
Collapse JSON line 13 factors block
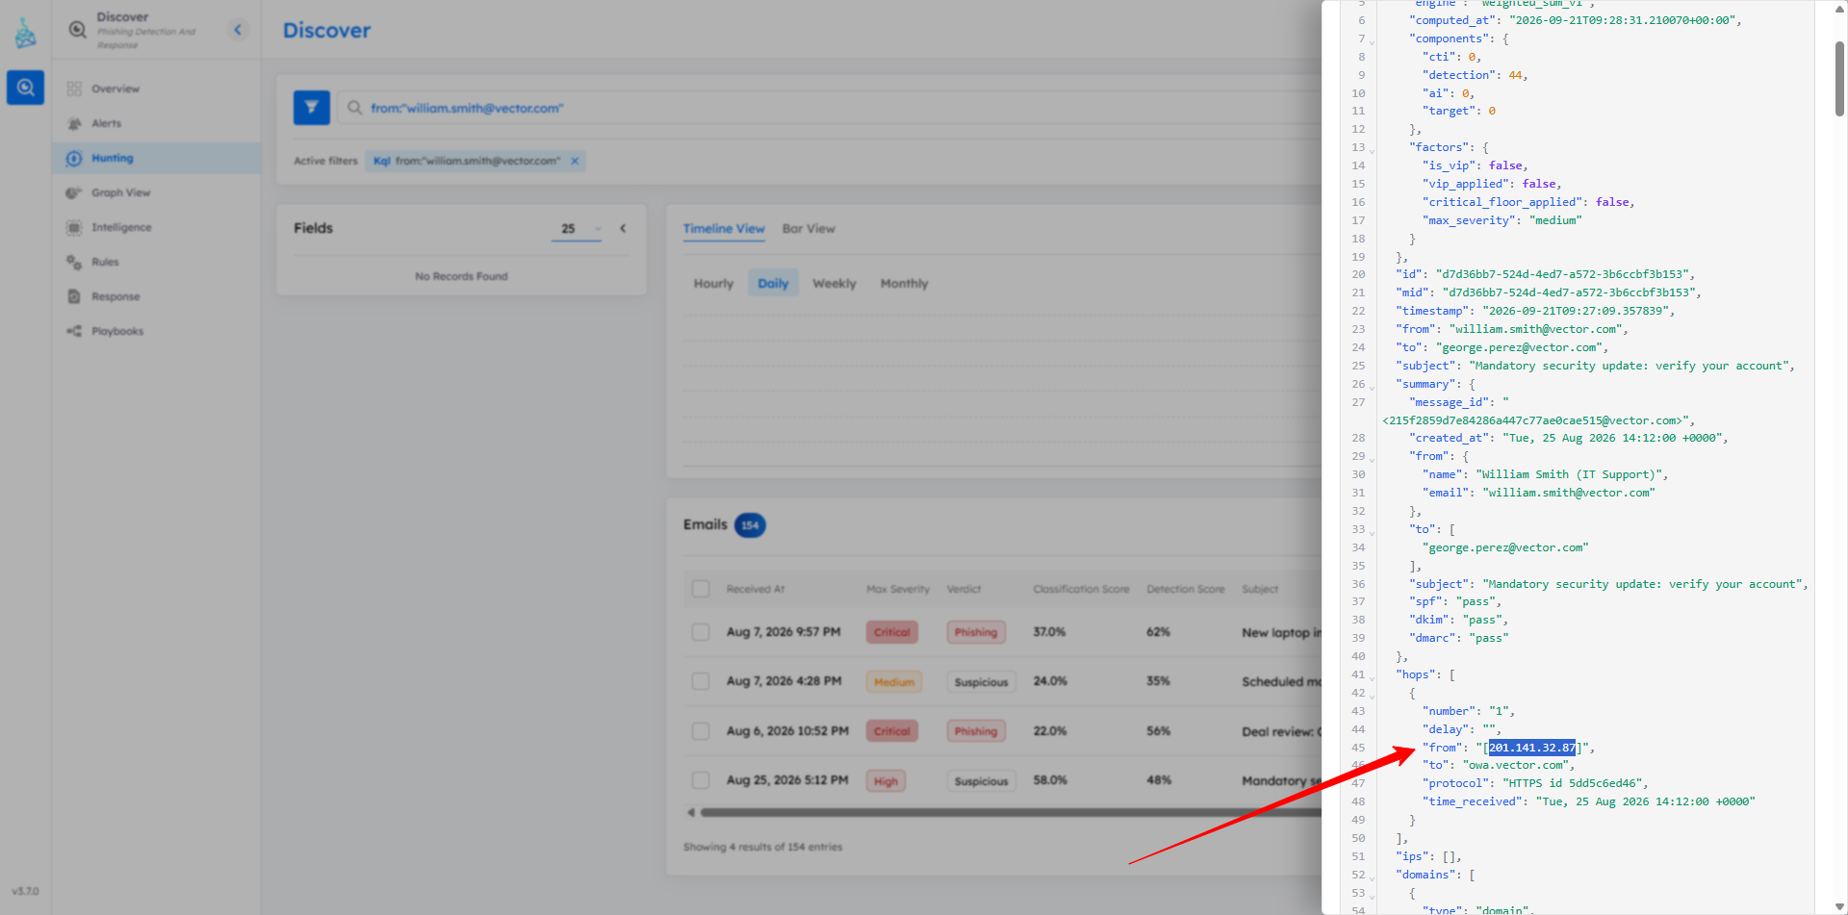[1373, 150]
